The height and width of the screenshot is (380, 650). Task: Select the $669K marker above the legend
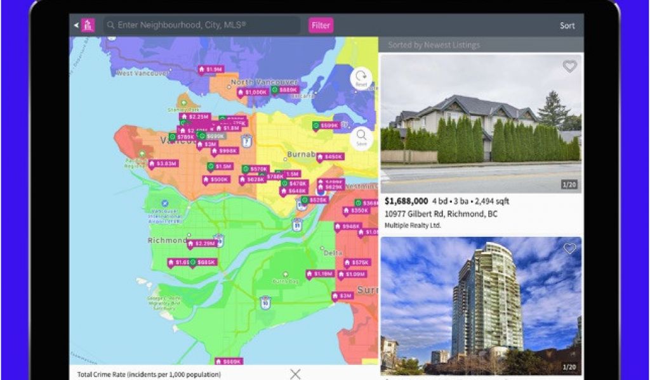click(229, 362)
